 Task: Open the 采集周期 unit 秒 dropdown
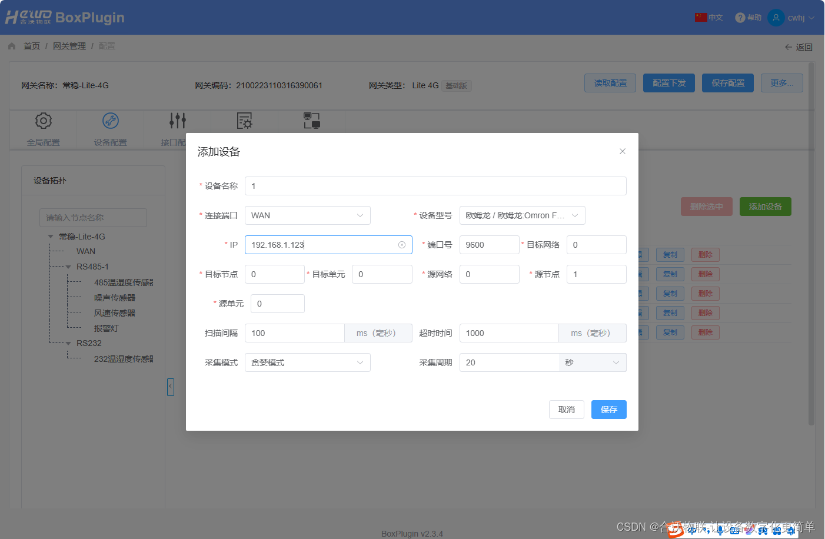click(x=593, y=362)
